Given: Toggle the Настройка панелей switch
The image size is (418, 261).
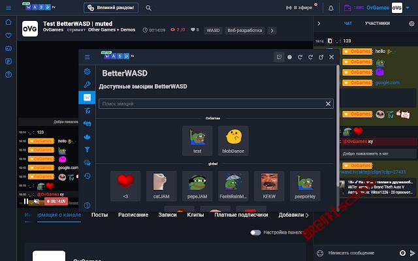Looking at the screenshot, I should 255,232.
